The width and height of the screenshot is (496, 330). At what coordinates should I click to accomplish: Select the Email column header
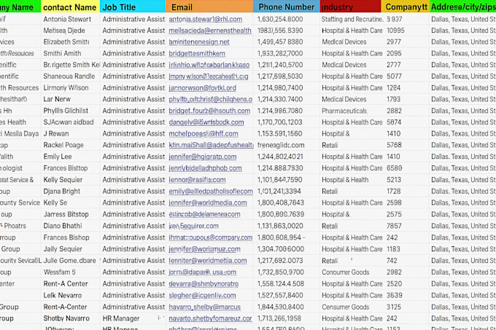pyautogui.click(x=209, y=7)
